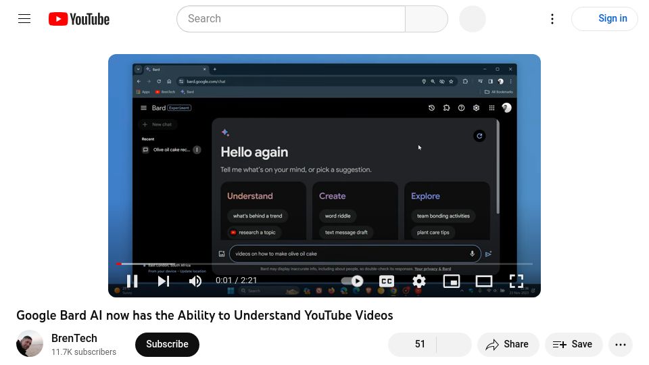
Task: Subscribe to the BrenTech channel
Action: click(167, 344)
